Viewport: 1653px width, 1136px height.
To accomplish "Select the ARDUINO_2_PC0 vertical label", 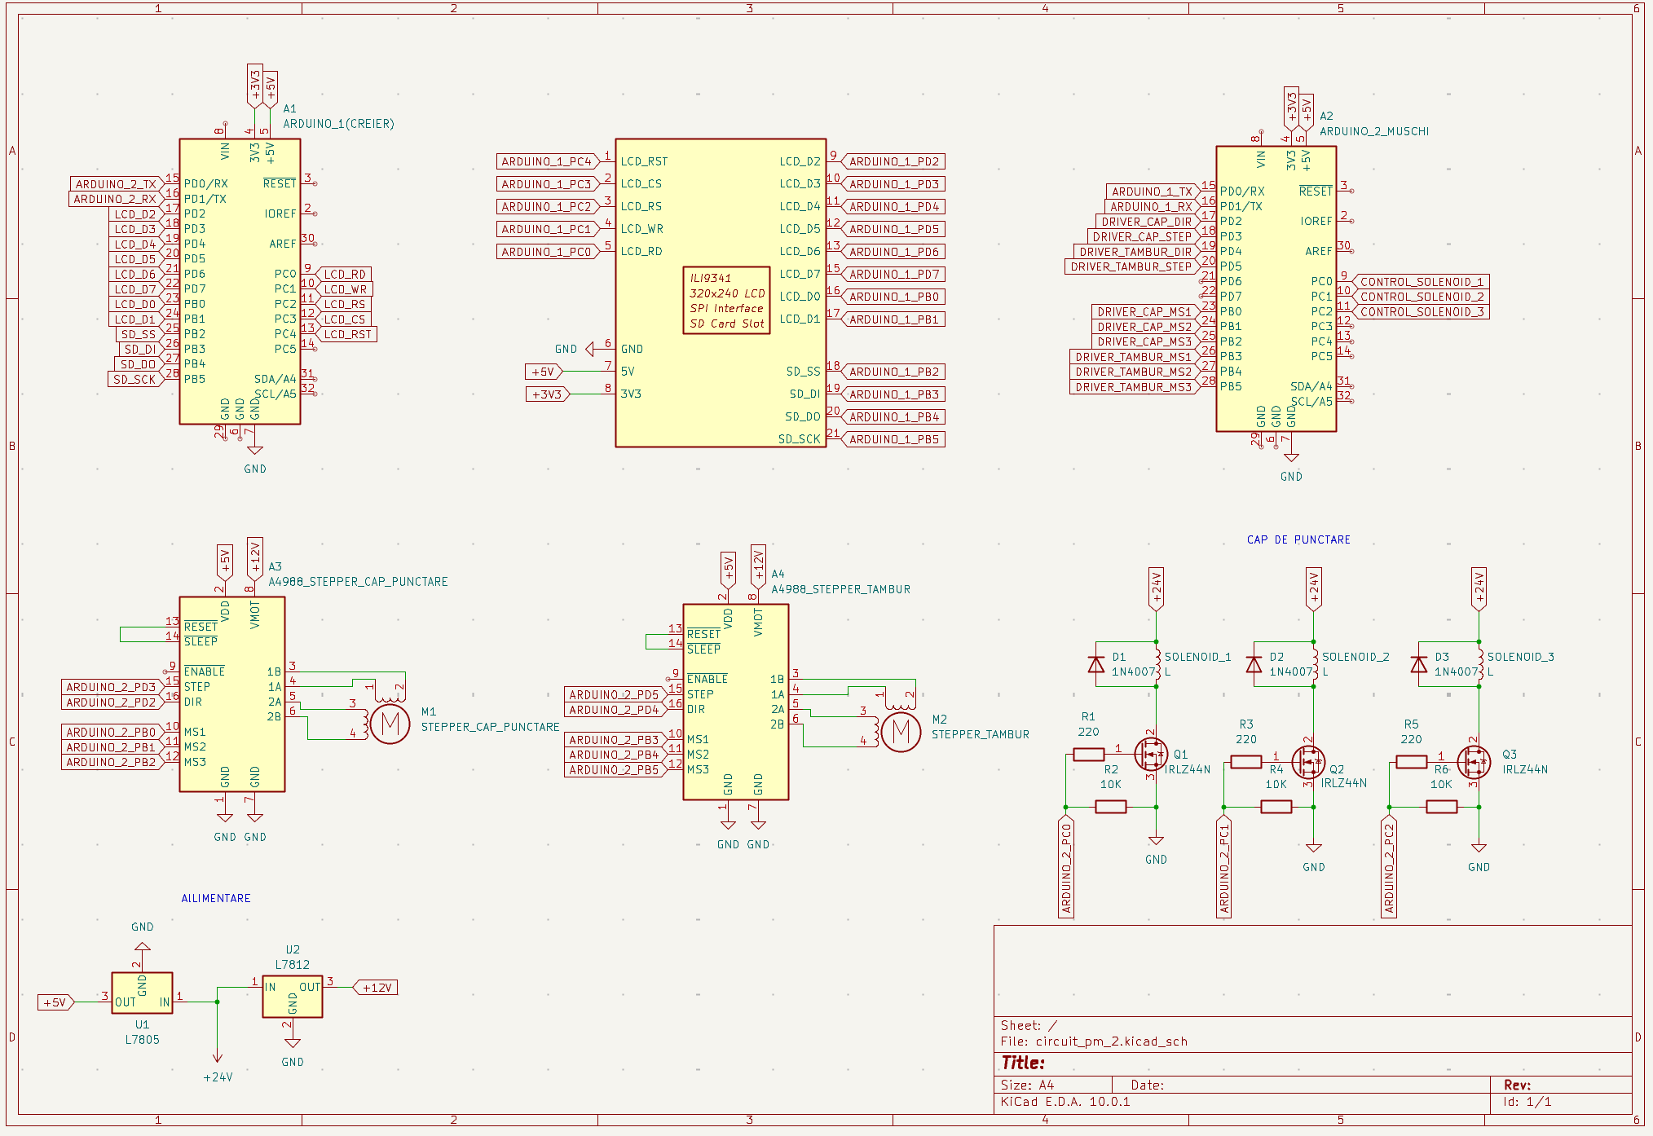I will tap(1066, 868).
